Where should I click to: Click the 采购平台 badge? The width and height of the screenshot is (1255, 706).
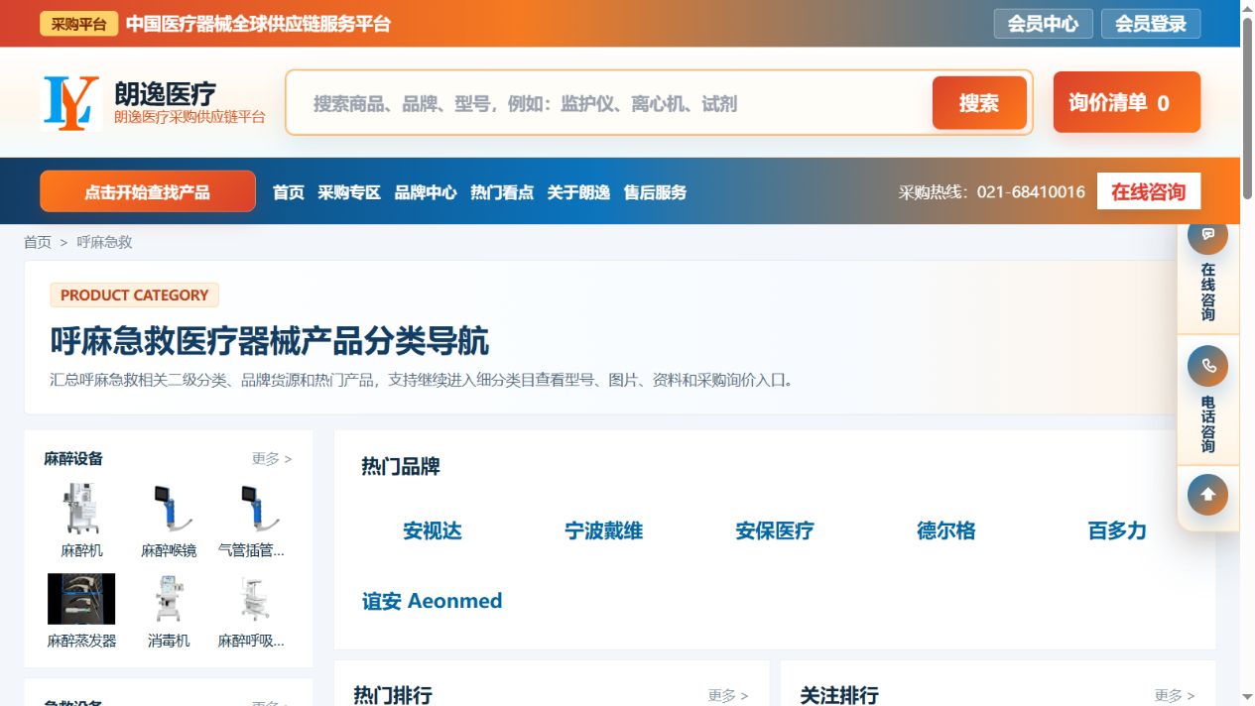[78, 24]
